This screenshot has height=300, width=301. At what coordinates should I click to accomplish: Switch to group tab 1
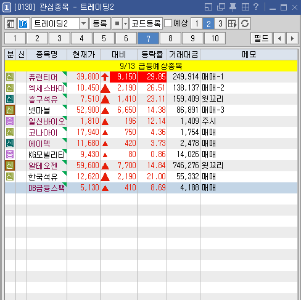tap(15, 38)
